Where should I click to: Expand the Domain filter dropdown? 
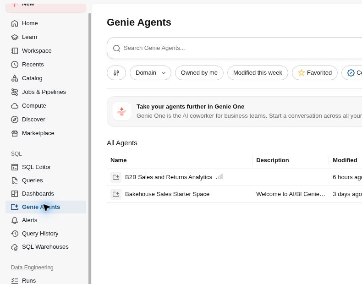150,73
